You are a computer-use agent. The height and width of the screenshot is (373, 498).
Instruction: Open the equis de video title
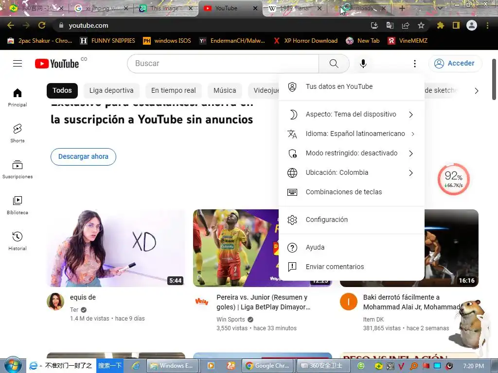pyautogui.click(x=83, y=298)
